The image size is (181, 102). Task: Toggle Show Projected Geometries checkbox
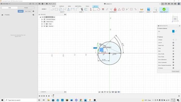point(173,65)
